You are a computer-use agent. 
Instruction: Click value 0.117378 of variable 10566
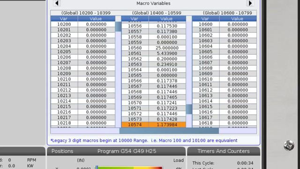click(167, 81)
